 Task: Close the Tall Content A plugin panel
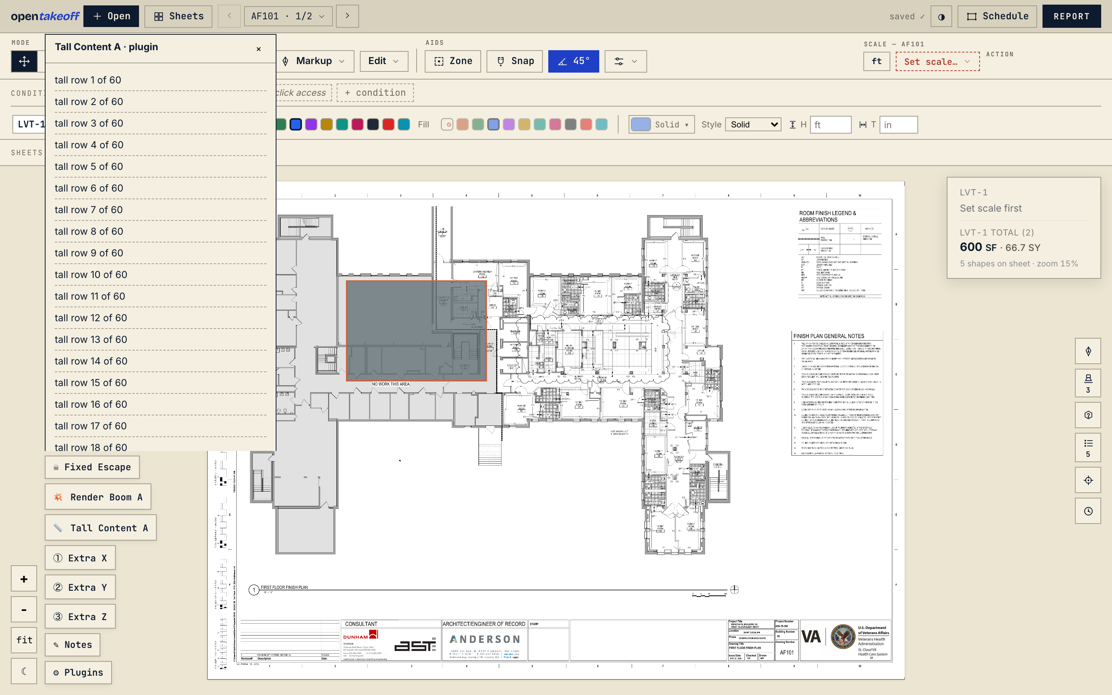coord(259,49)
